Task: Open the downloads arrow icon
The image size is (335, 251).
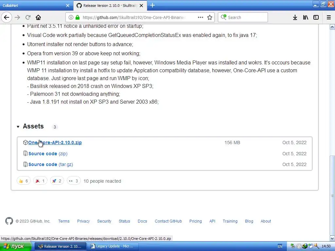Action: [295, 17]
